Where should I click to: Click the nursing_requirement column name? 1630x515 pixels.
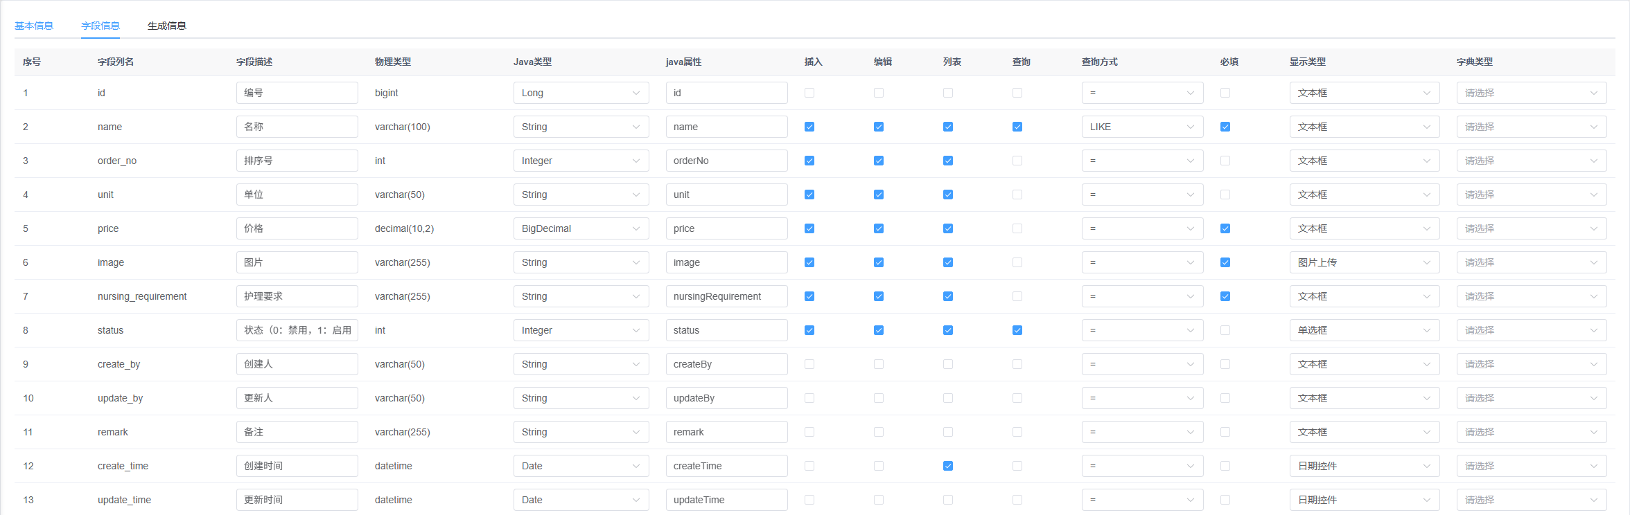142,296
